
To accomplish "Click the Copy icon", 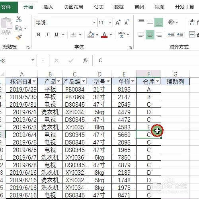I will pyautogui.click(x=18, y=28).
